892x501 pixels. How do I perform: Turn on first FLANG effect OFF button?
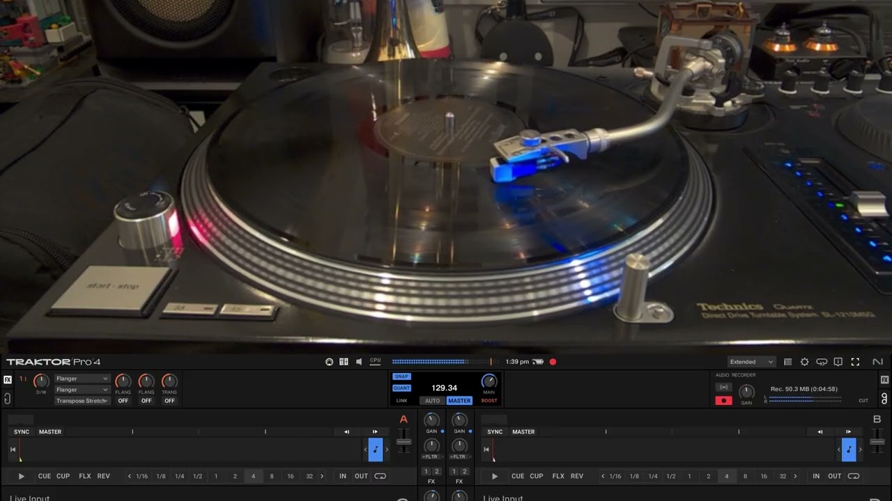123,401
